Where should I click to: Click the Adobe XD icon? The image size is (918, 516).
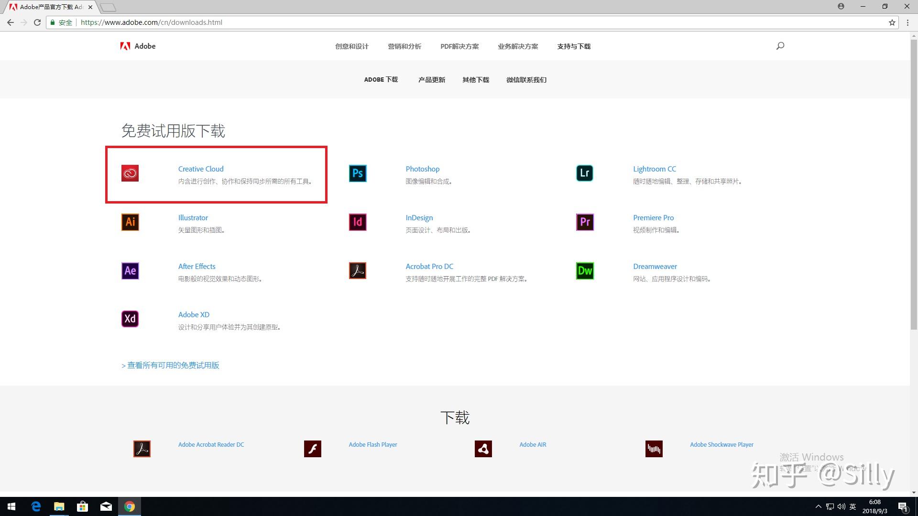click(130, 319)
